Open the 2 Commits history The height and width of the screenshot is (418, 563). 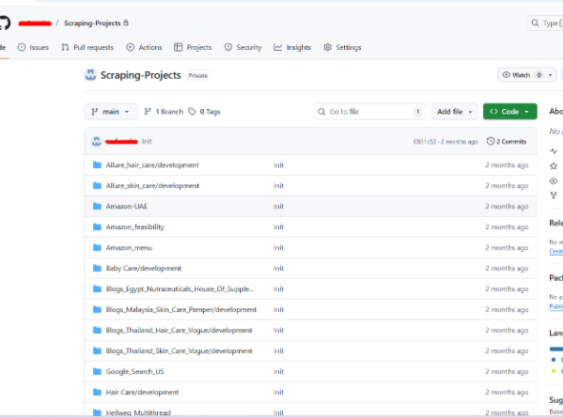[x=507, y=141]
